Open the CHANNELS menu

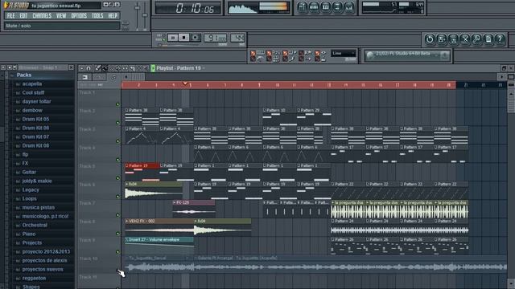42,16
